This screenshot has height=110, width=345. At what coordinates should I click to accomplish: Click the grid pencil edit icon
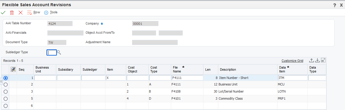click(x=13, y=69)
